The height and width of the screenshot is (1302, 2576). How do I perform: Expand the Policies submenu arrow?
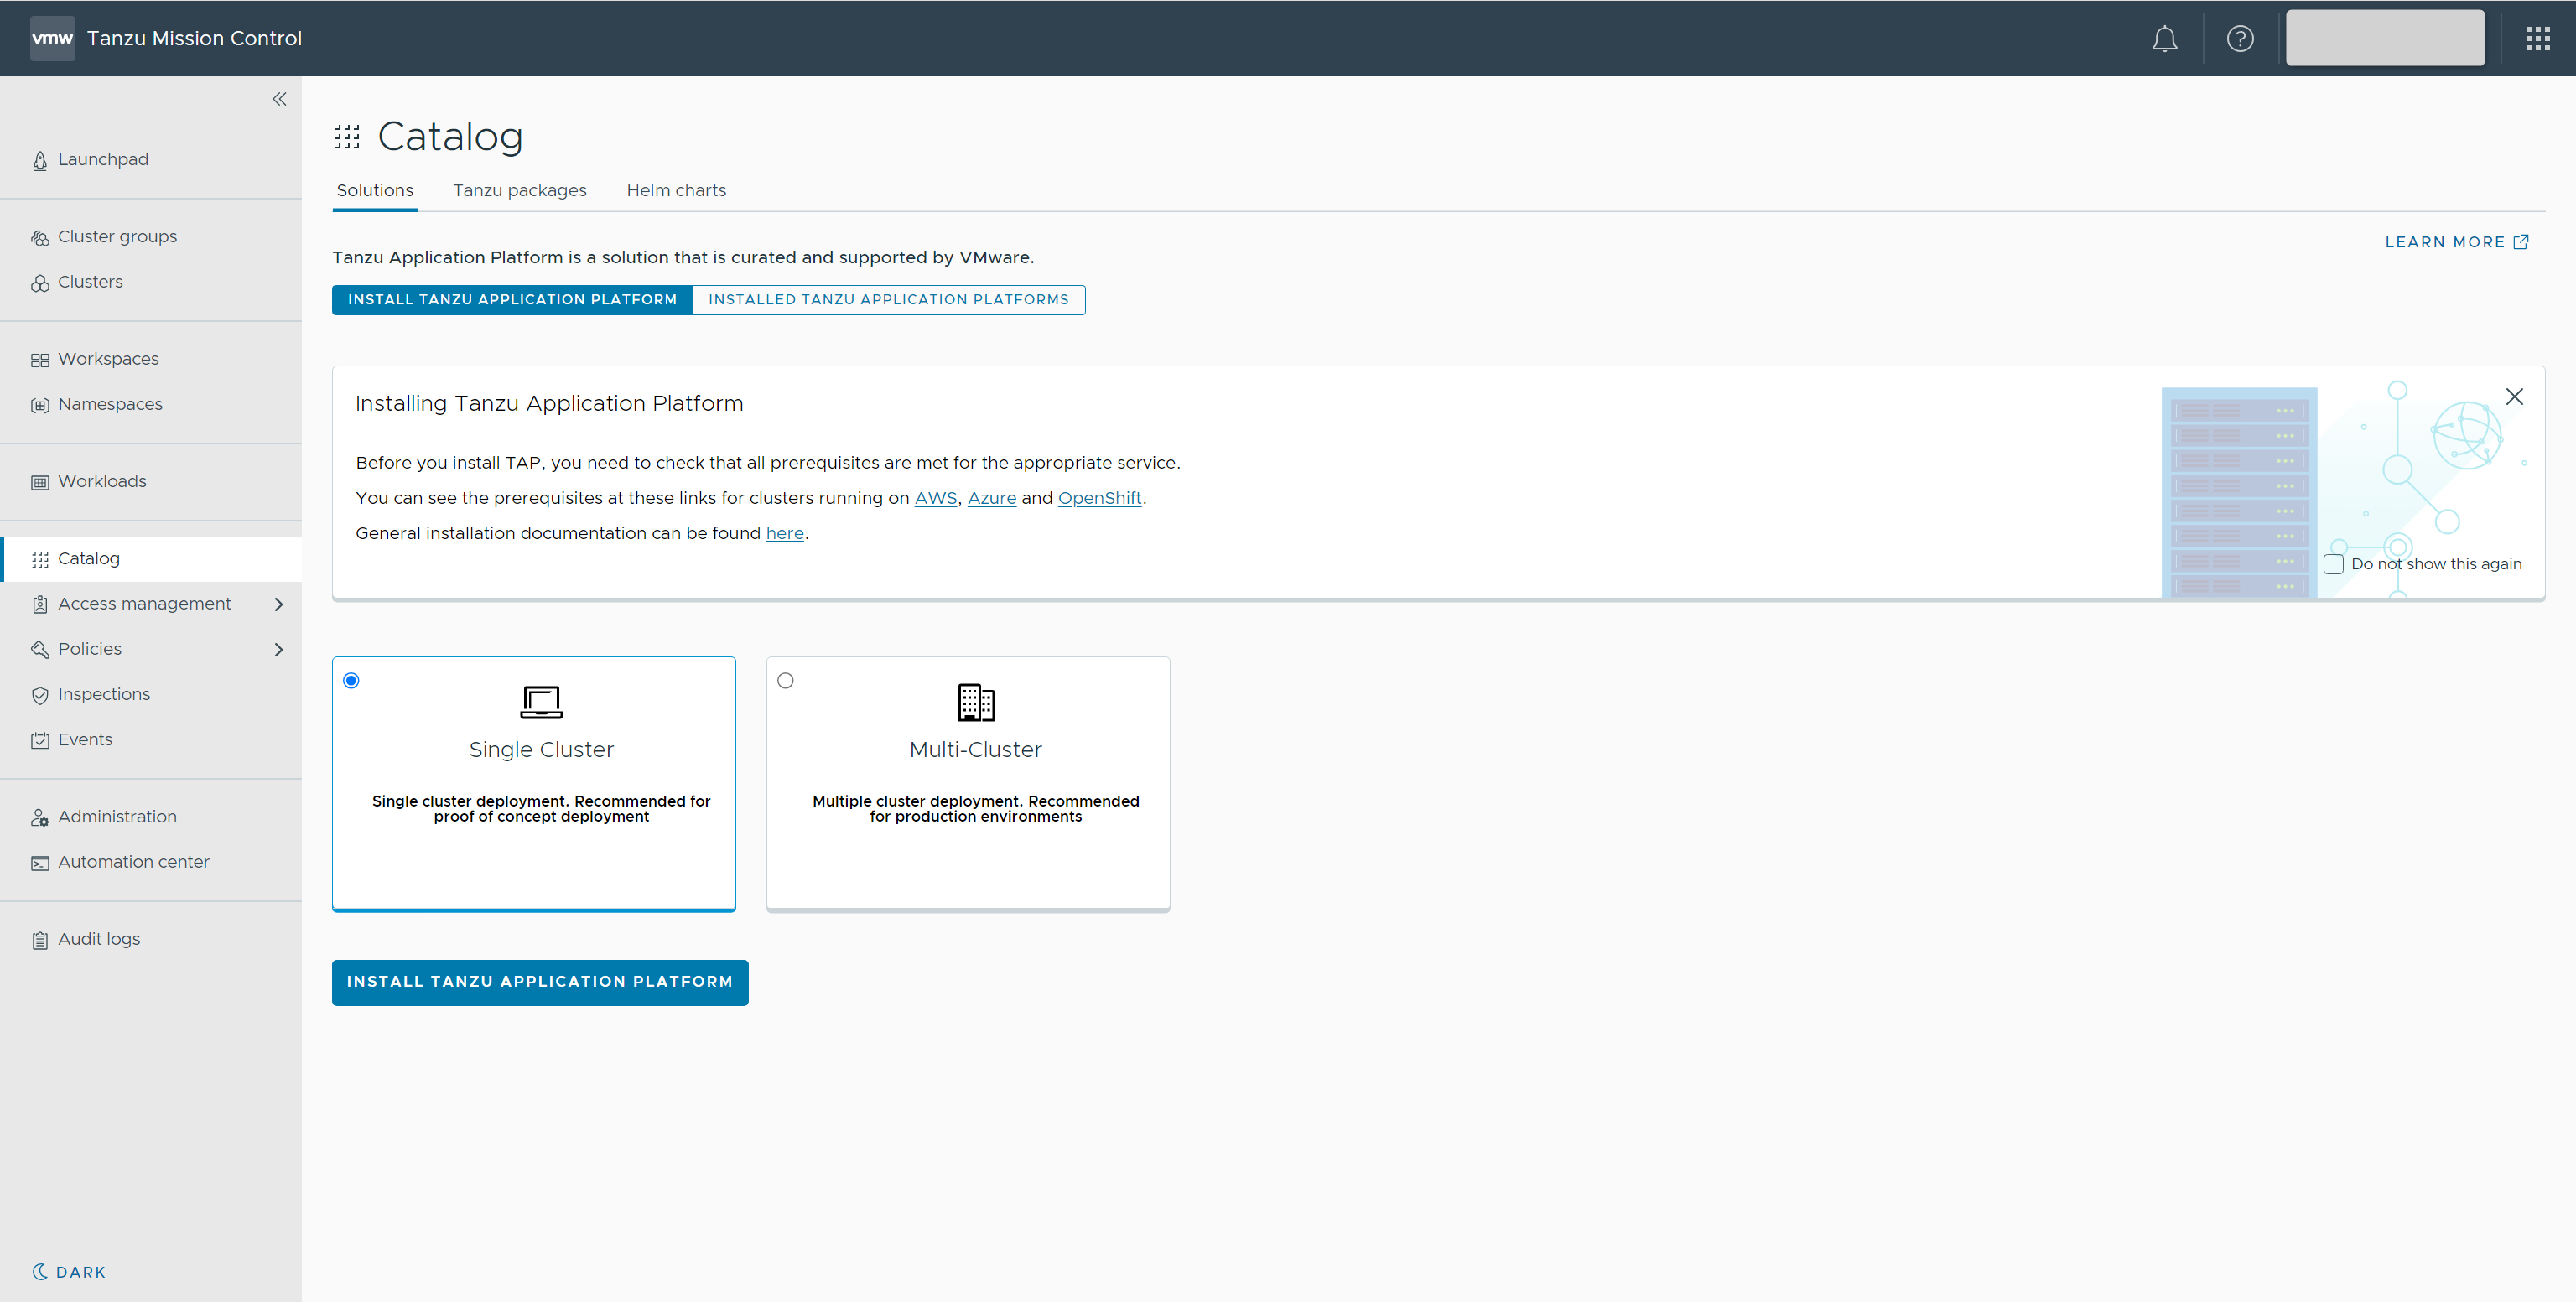[279, 650]
